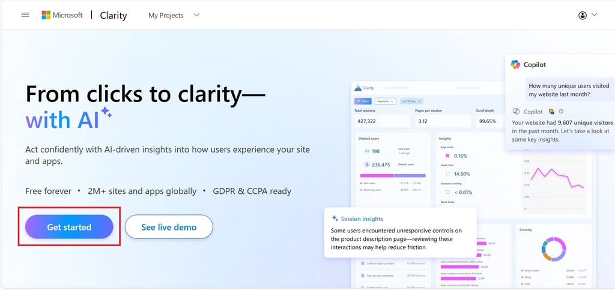Screen dimensions: 615x290
Task: Open the hamburger navigation menu
Action: point(25,15)
